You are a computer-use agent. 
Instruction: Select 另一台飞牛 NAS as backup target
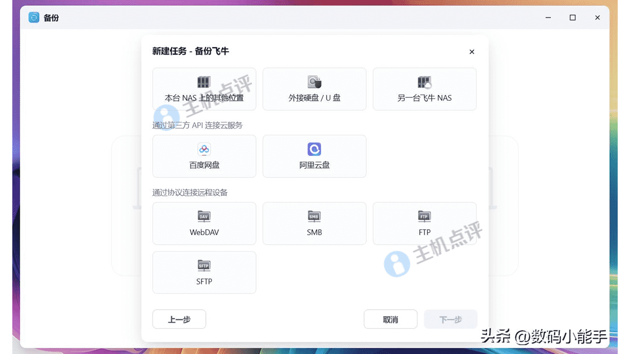(x=424, y=89)
